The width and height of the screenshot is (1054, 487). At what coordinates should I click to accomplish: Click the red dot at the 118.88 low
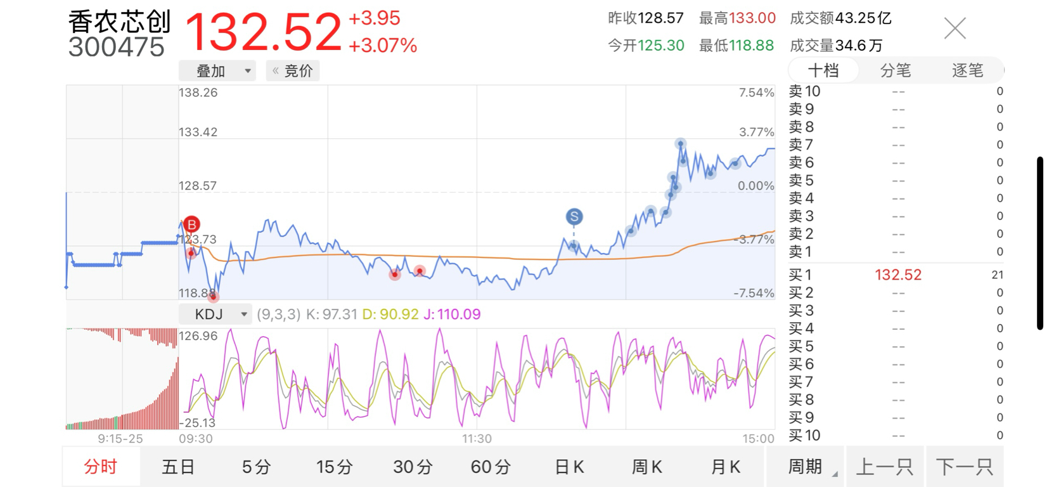coord(214,296)
